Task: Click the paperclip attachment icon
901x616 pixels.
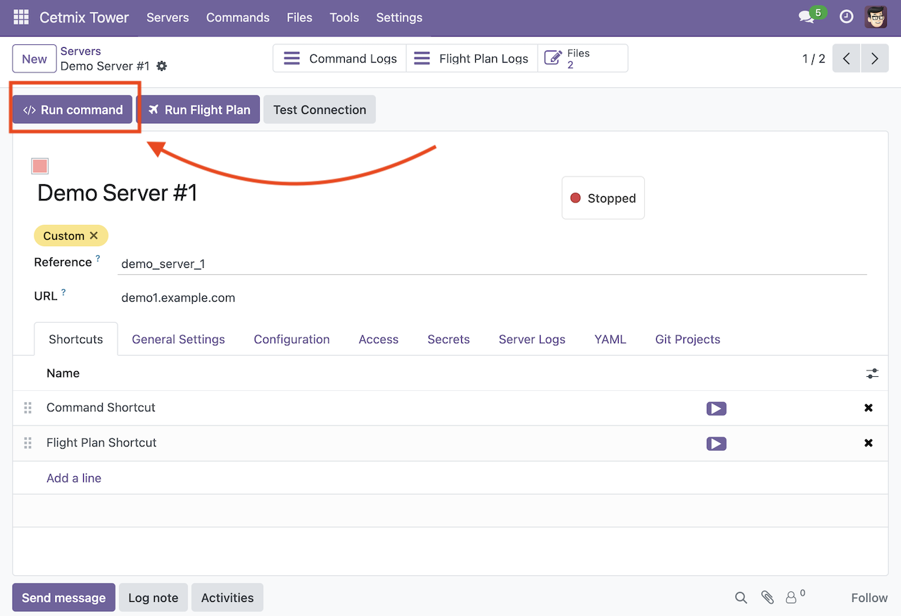Action: pos(767,598)
